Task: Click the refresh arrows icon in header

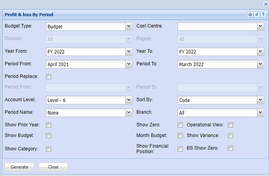Action: [x=257, y=15]
